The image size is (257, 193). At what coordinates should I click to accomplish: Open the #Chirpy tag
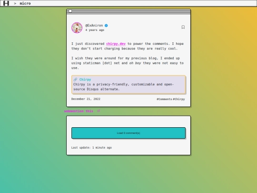[179, 99]
